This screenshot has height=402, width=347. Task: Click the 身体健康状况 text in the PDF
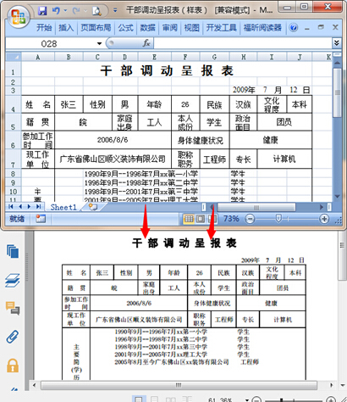coord(212,304)
